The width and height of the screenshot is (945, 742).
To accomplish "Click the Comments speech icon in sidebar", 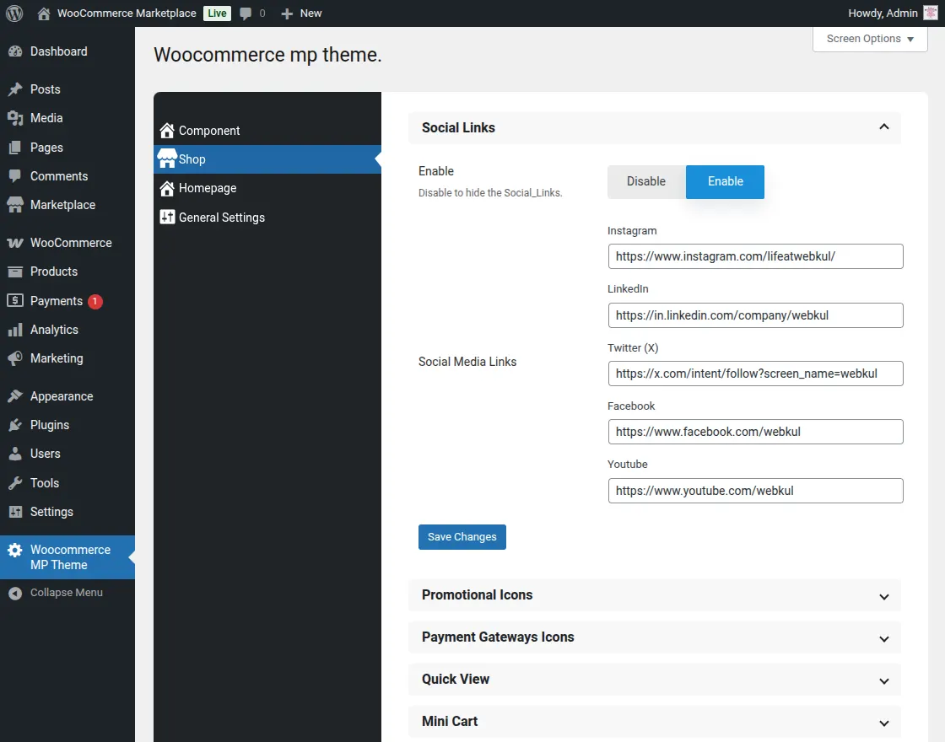I will pyautogui.click(x=15, y=176).
